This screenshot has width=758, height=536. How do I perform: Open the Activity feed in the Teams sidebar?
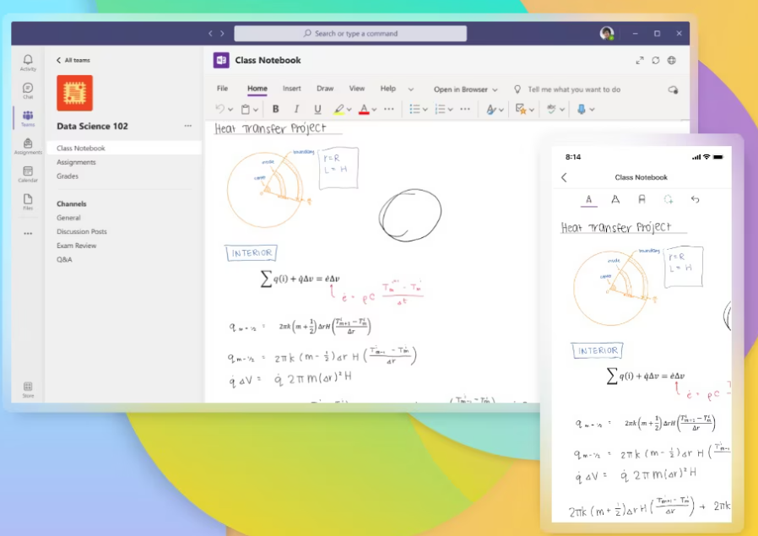click(28, 62)
